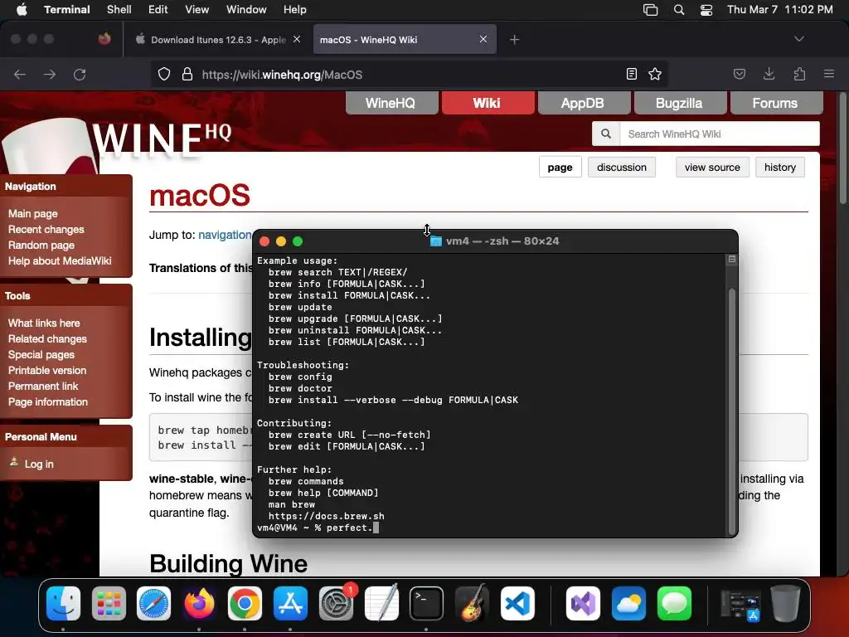Click the Firefox address bar URL
The width and height of the screenshot is (849, 637).
point(282,75)
